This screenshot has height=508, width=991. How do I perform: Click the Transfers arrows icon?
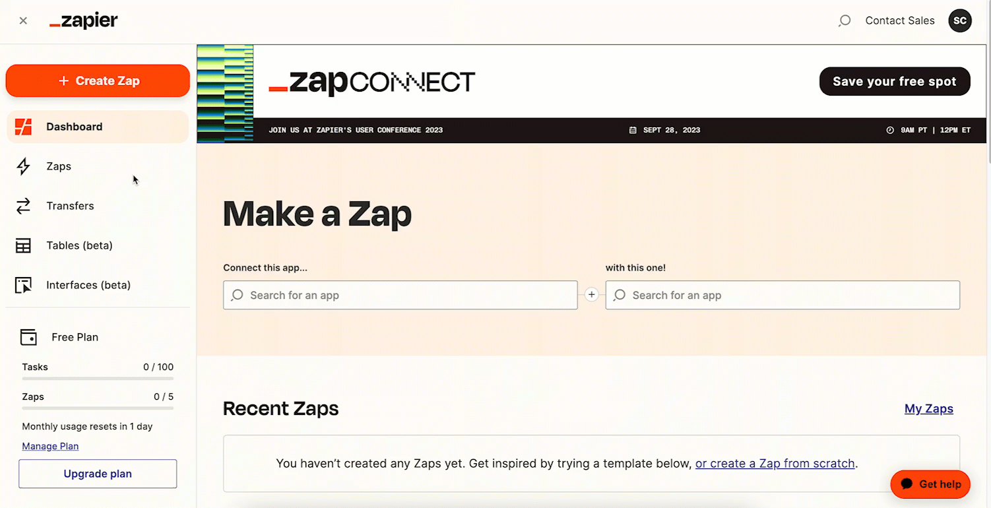click(x=24, y=206)
